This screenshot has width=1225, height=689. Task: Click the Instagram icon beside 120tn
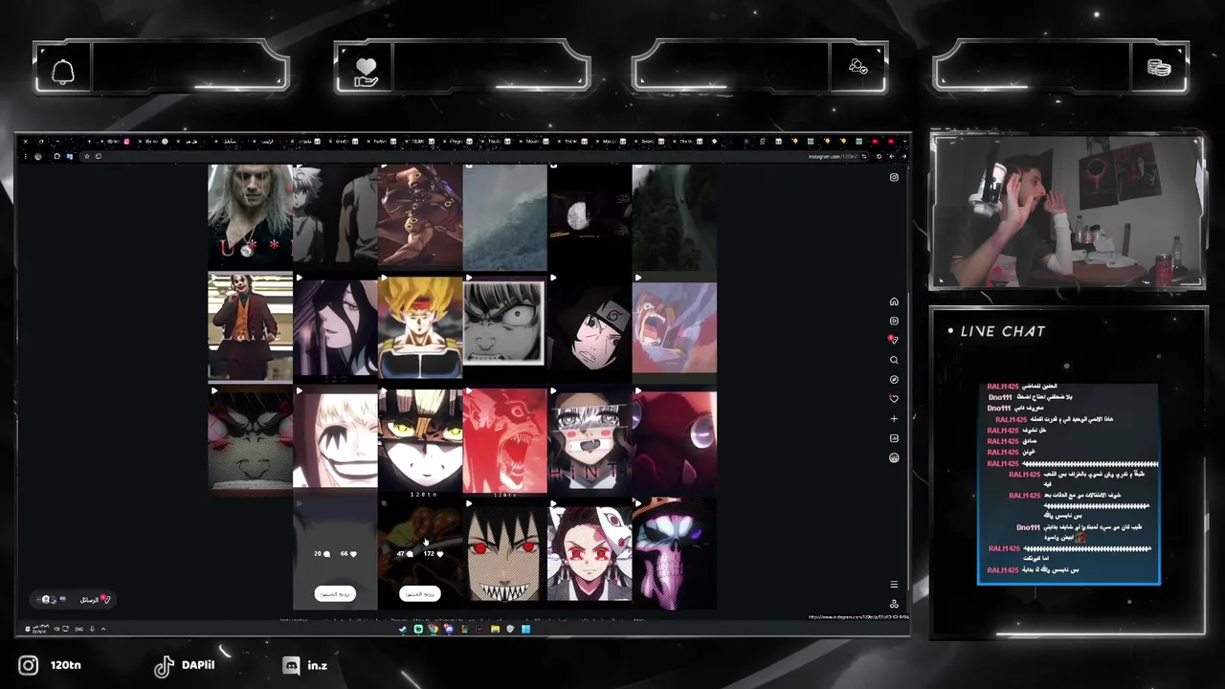(29, 665)
